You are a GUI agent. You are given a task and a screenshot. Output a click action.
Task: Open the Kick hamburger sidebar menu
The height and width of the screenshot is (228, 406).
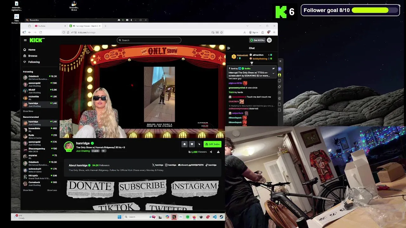tap(25, 40)
